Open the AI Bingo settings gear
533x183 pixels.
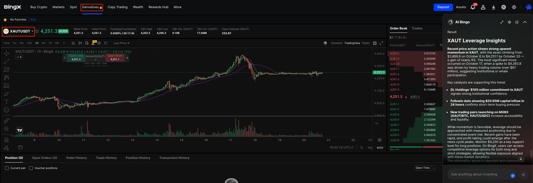pos(509,22)
